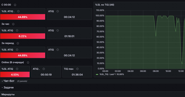Click info icon on Online %SL ATiQ panel
Screen dimensions: 185x97
click(x=17, y=69)
